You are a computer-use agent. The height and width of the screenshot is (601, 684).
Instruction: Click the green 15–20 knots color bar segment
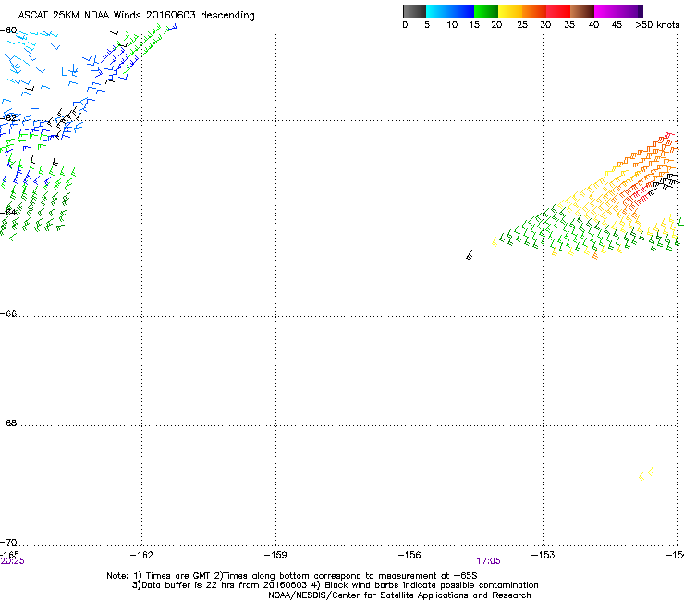(486, 11)
